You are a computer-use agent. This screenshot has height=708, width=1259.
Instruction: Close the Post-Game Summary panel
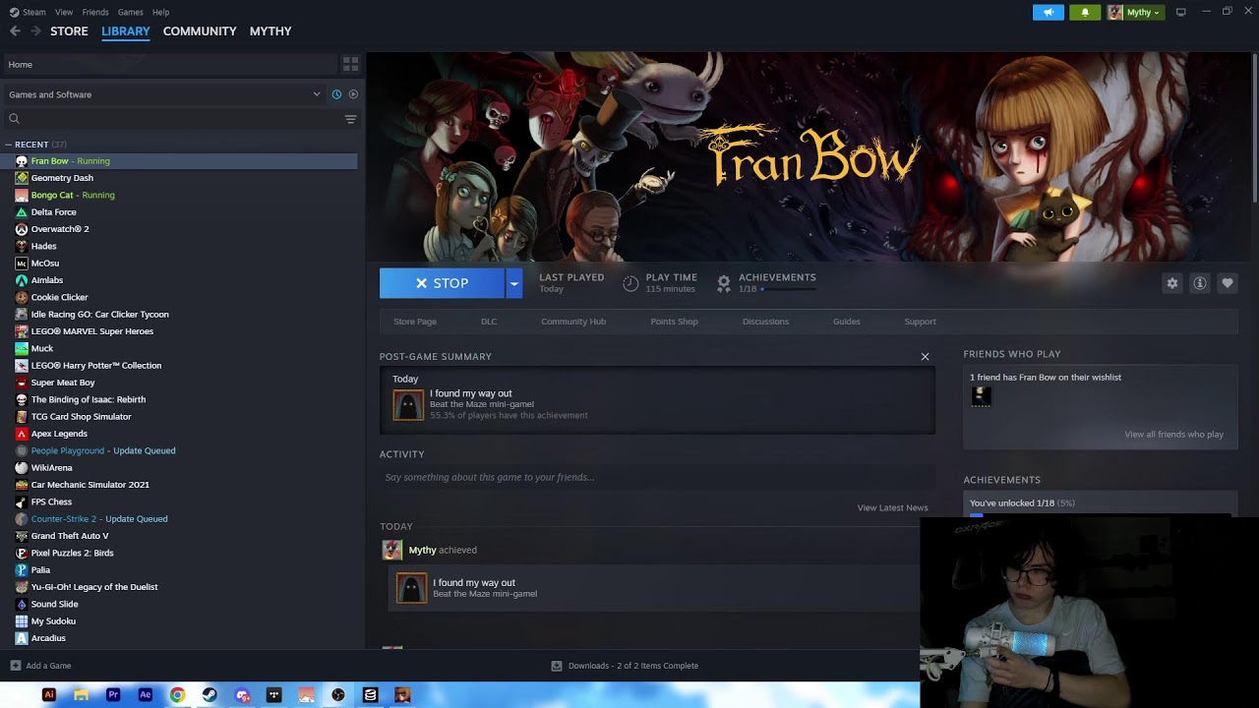(925, 357)
